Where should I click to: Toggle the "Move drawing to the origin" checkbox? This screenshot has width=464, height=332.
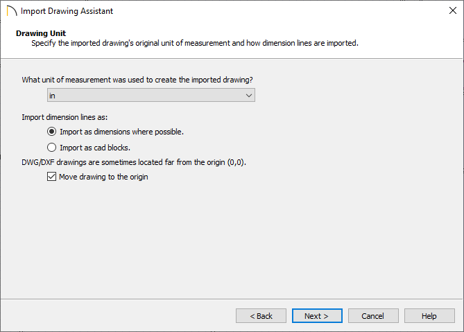[51, 177]
